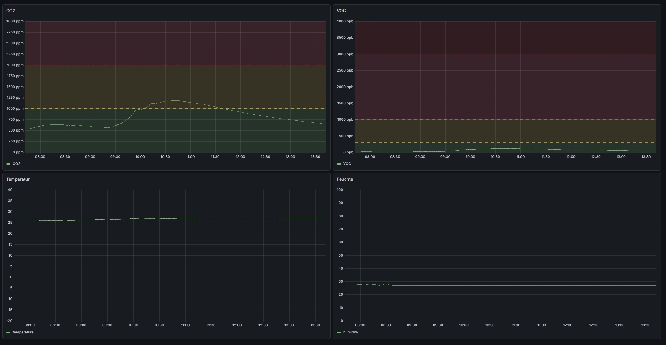The image size is (666, 345).
Task: Click the 4000 ppb label on VOC axis
Action: [345, 21]
